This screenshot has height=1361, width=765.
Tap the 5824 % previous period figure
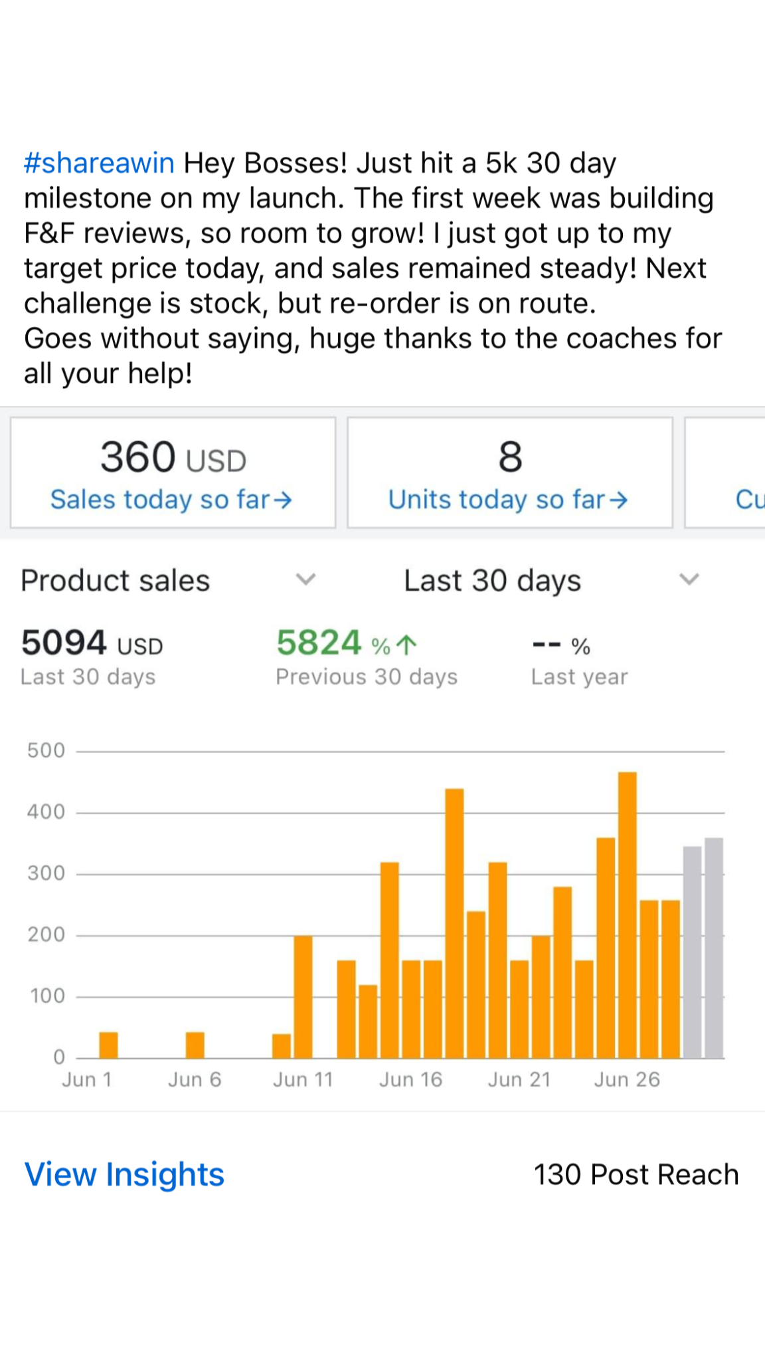[332, 643]
